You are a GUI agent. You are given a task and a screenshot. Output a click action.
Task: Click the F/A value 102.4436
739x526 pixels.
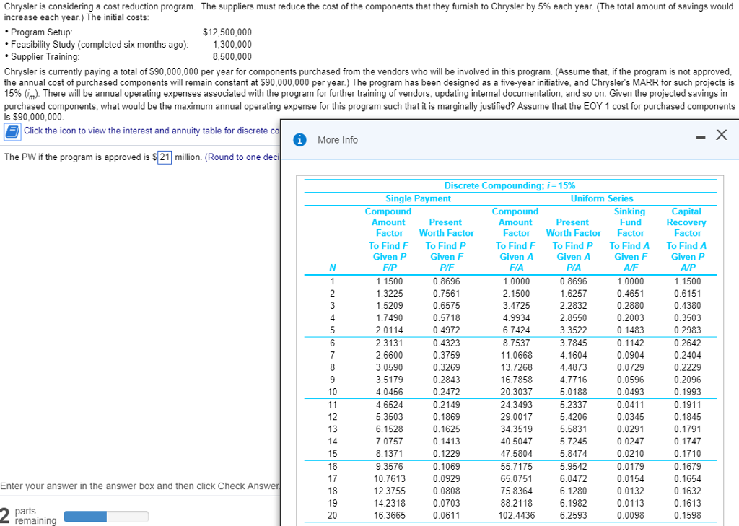point(516,515)
